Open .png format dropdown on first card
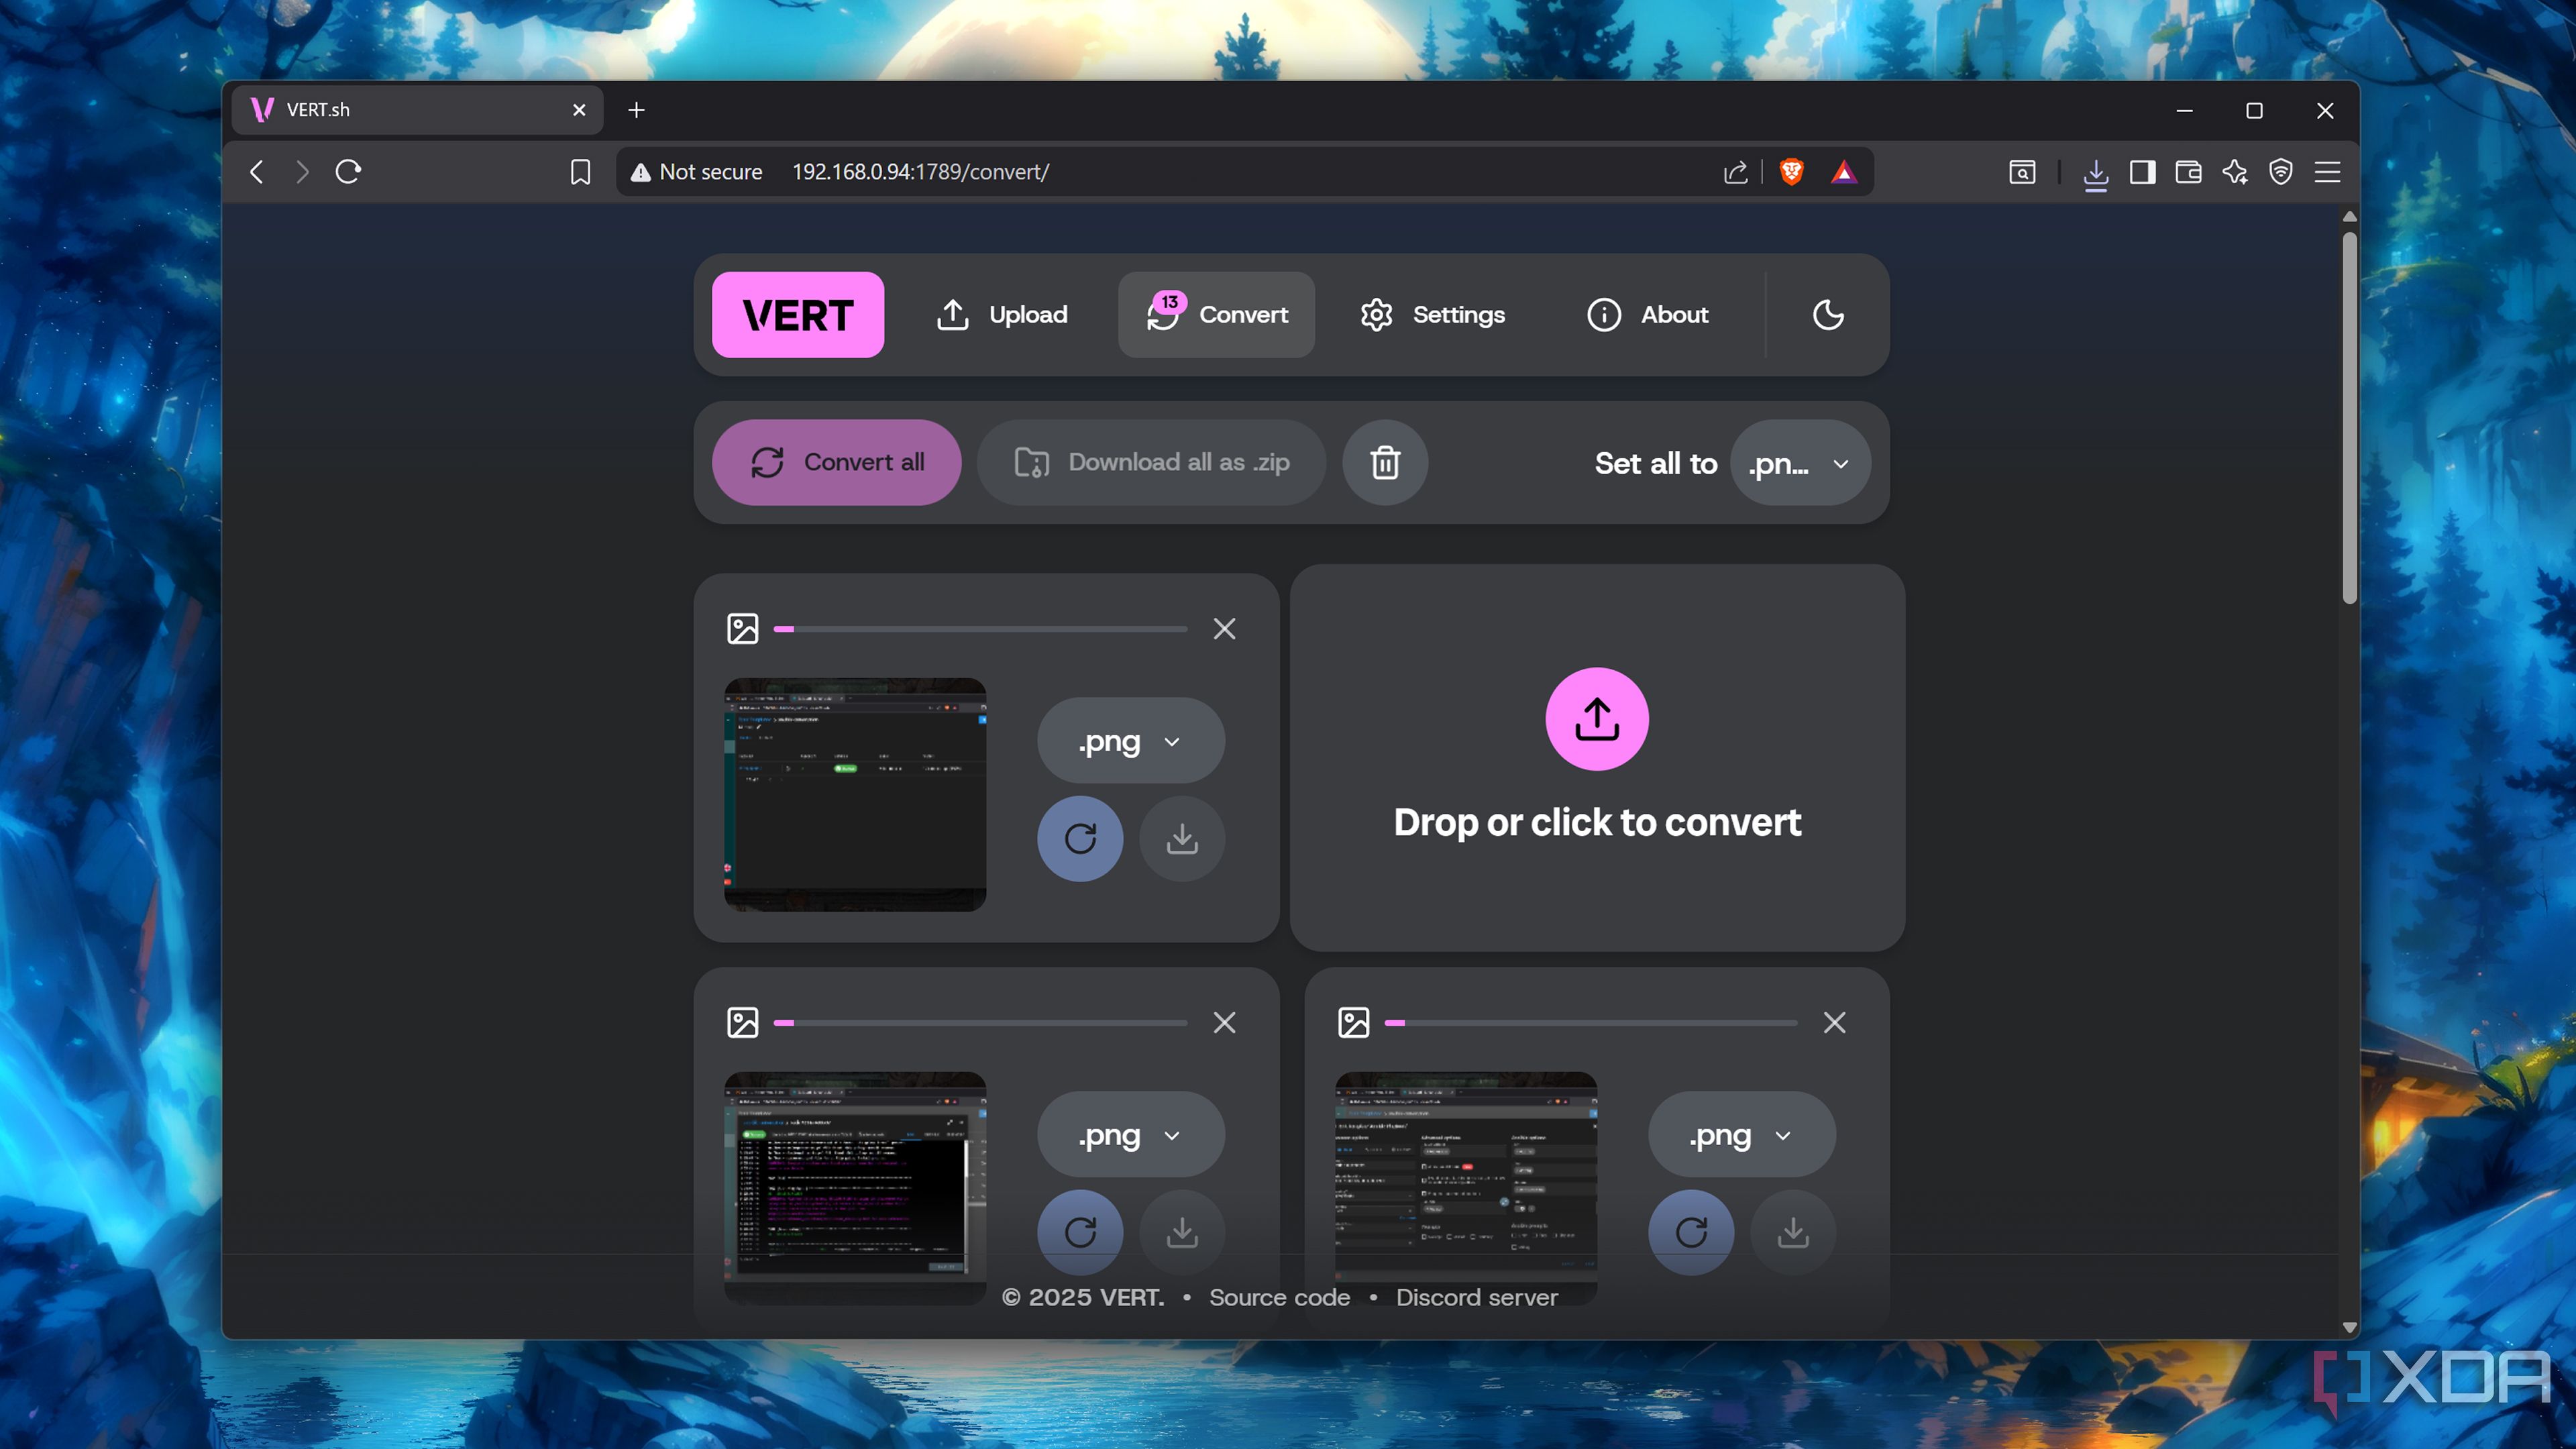 [x=1131, y=741]
